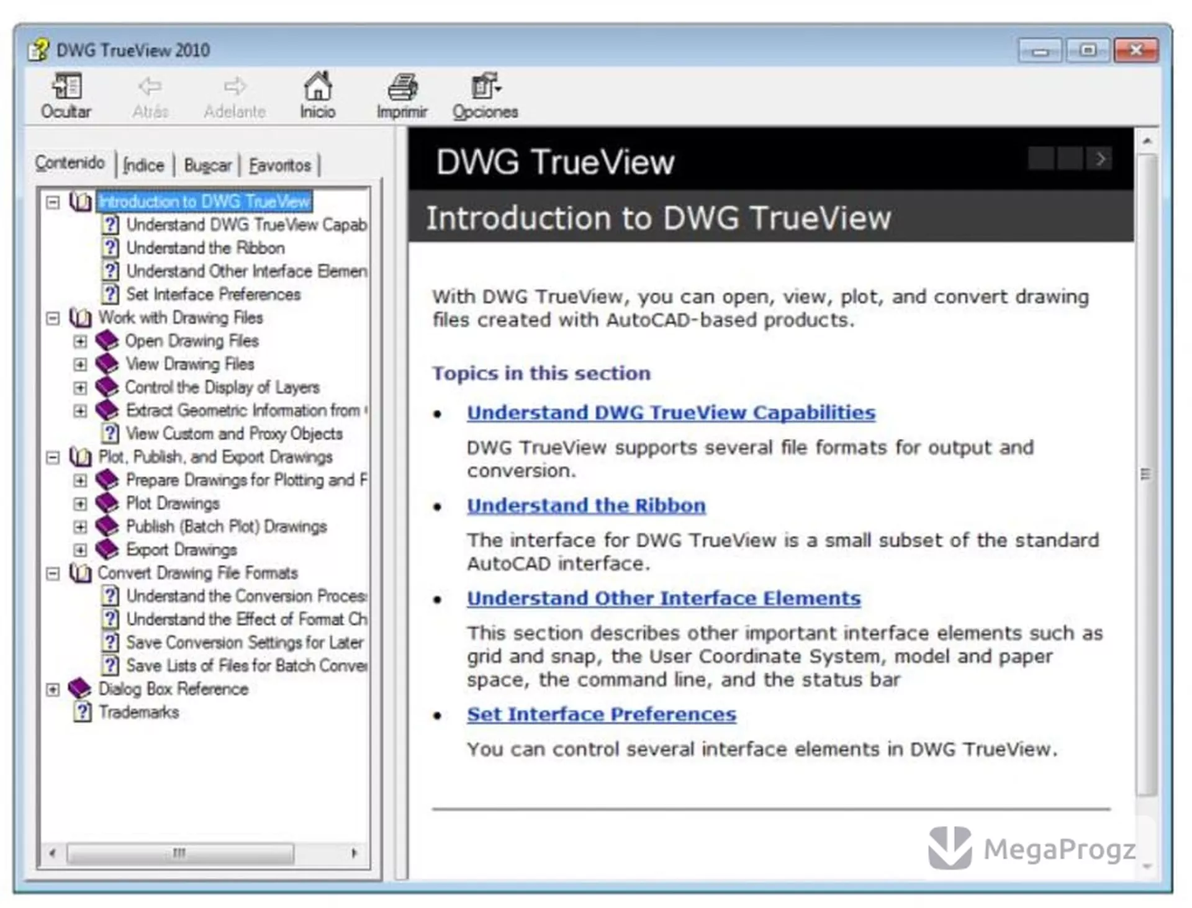Screen dimensions: 1192x908
Task: Collapse the Convert Drawing File Formats node
Action: click(x=53, y=573)
